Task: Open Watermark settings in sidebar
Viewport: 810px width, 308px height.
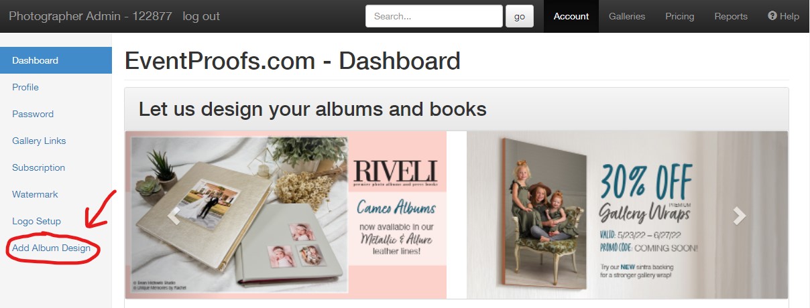Action: click(x=35, y=194)
